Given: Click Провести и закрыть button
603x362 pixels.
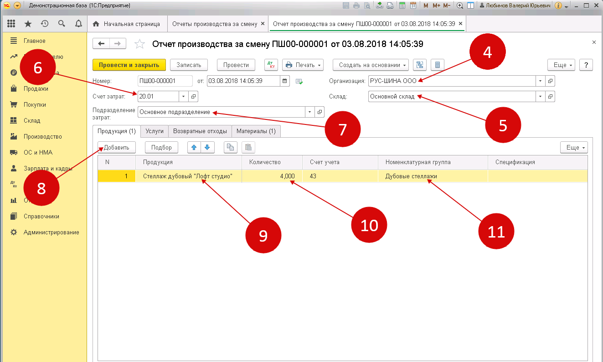Looking at the screenshot, I should [x=129, y=65].
